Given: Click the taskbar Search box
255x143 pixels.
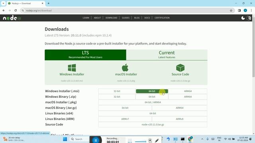Looking at the screenshot, I should click(x=80, y=139).
